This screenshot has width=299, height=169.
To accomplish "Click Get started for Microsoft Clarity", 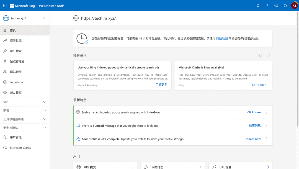I will click(259, 85).
